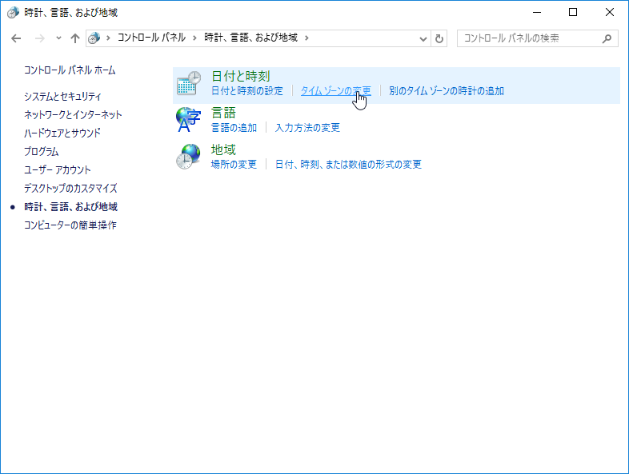The width and height of the screenshot is (629, 474).
Task: Expand the address bar history dropdown
Action: point(423,38)
